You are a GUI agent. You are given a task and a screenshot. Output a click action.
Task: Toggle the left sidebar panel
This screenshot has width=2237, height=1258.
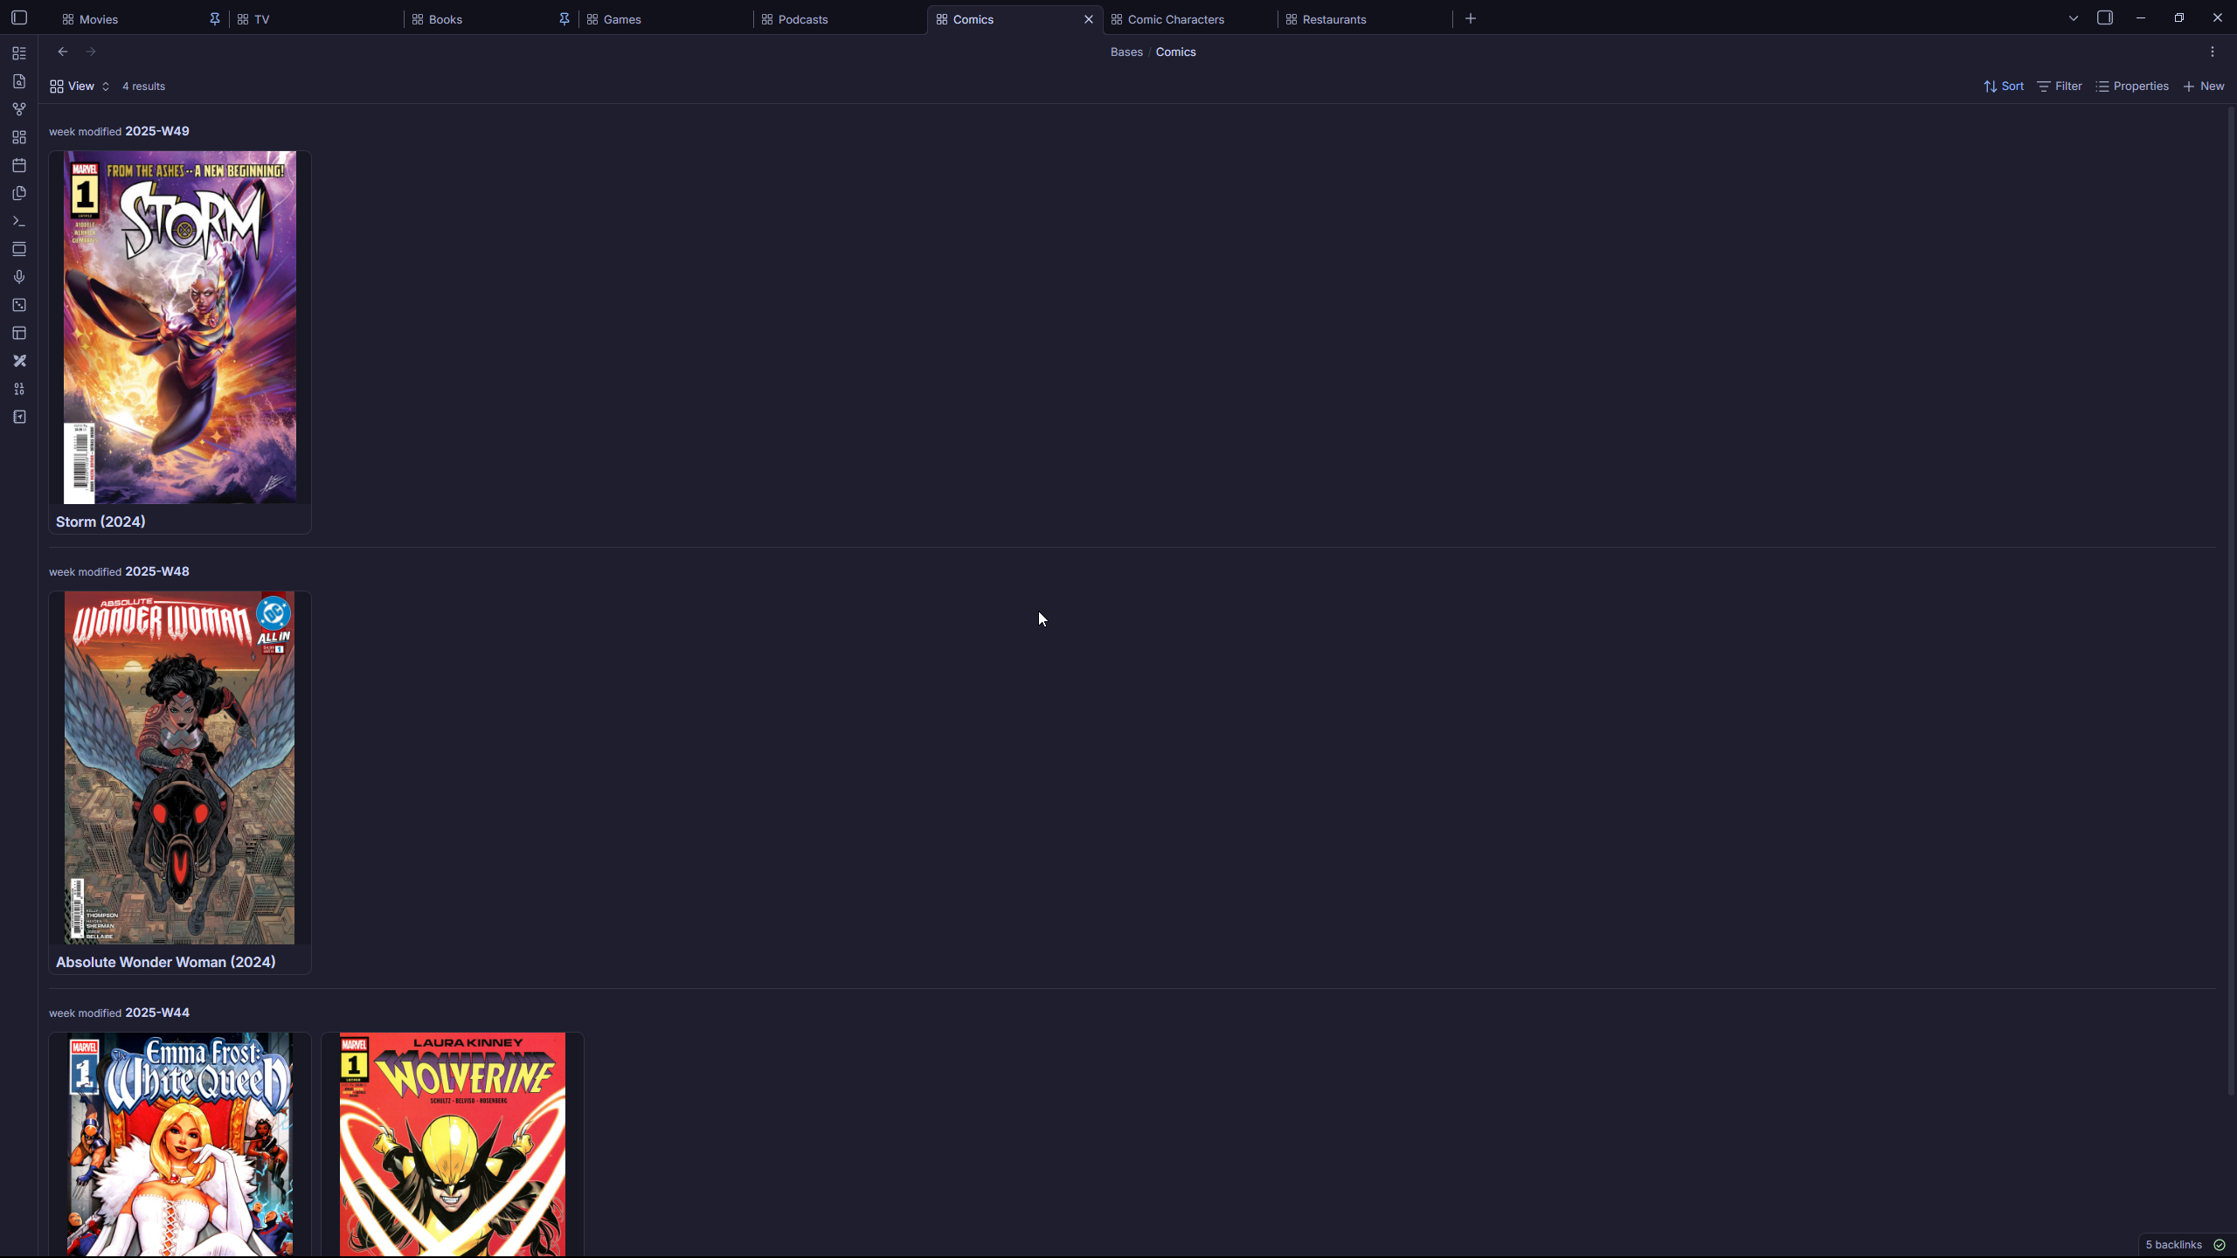coord(19,17)
